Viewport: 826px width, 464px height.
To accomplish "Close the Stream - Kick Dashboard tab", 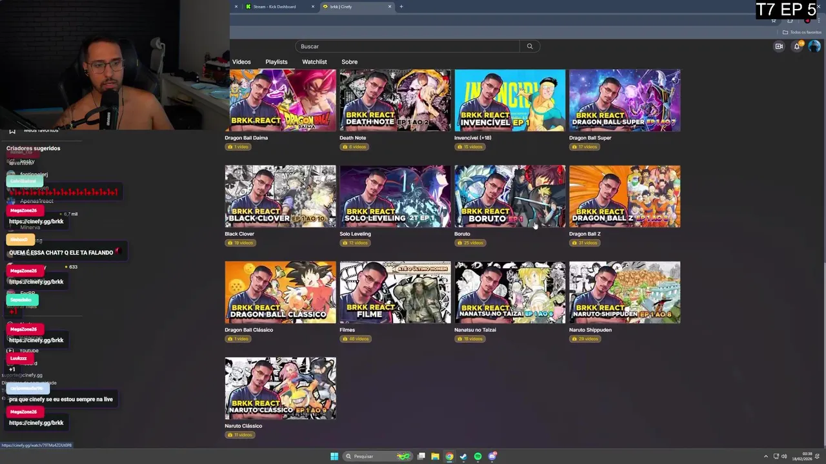I will [313, 6].
